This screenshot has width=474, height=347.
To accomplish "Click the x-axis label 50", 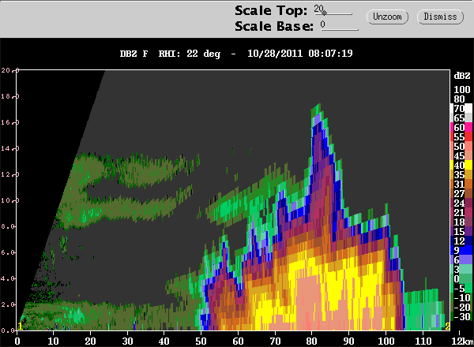I will point(201,341).
